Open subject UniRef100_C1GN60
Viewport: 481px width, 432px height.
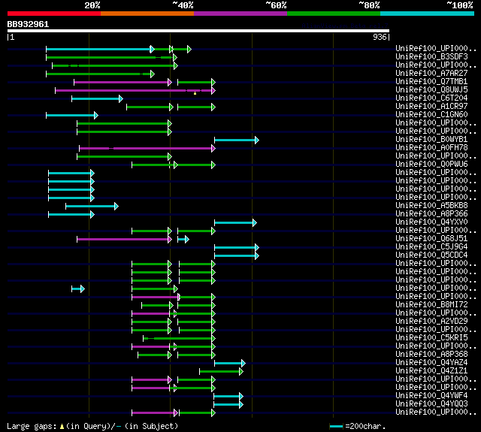coord(431,115)
